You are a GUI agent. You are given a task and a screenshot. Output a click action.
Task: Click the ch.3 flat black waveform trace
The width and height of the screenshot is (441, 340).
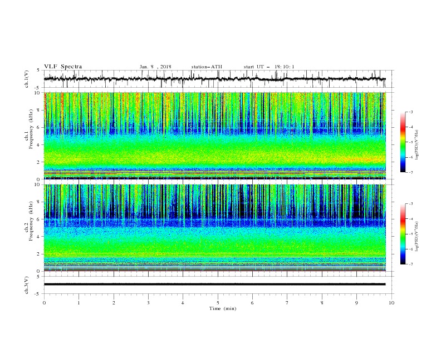(x=215, y=284)
